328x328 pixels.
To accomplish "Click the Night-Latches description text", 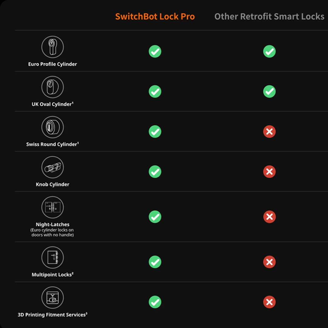I will [x=53, y=232].
